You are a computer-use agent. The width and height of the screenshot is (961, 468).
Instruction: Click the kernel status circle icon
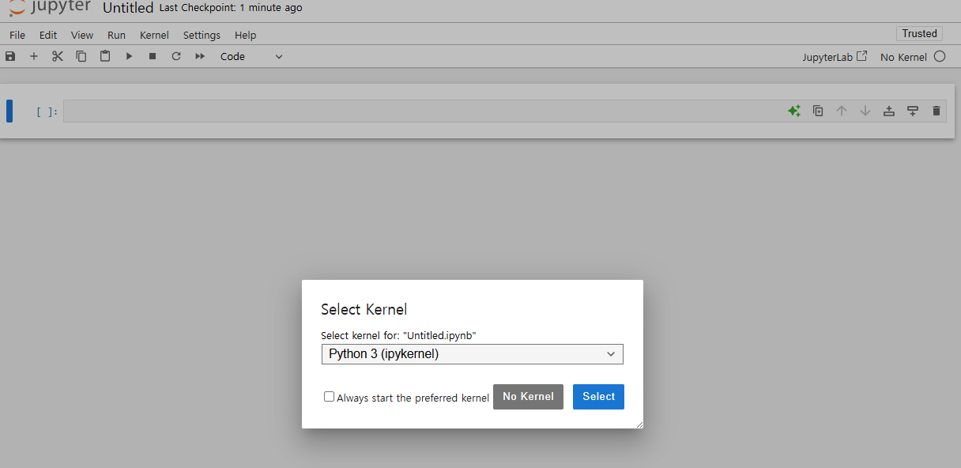(940, 56)
